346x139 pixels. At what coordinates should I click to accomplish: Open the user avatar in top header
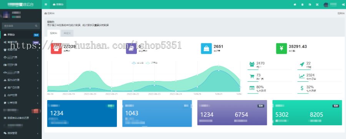coord(326,5)
